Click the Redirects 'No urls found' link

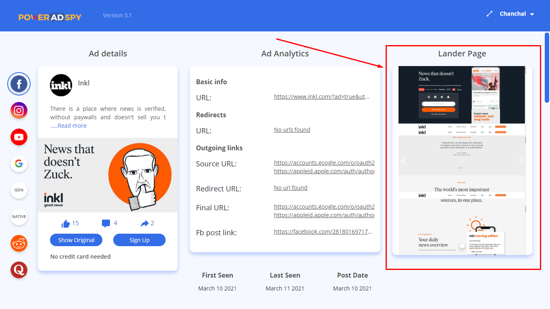tap(292, 130)
